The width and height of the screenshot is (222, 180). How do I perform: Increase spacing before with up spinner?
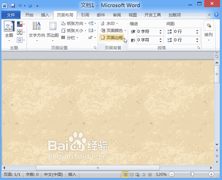click(x=197, y=30)
